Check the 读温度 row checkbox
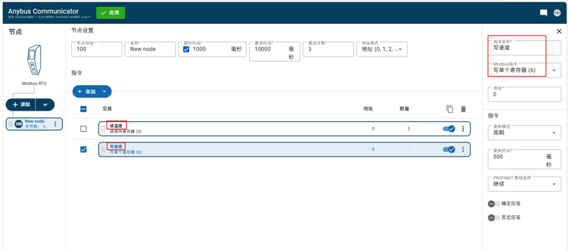This screenshot has height=250, width=568. click(83, 129)
